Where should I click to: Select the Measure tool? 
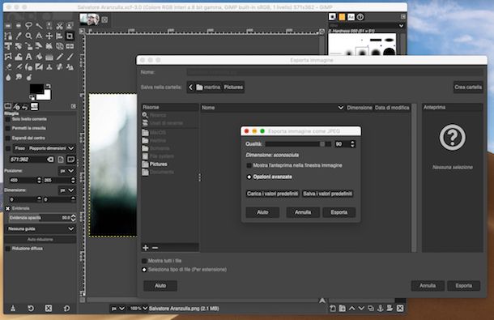pyautogui.click(x=39, y=36)
